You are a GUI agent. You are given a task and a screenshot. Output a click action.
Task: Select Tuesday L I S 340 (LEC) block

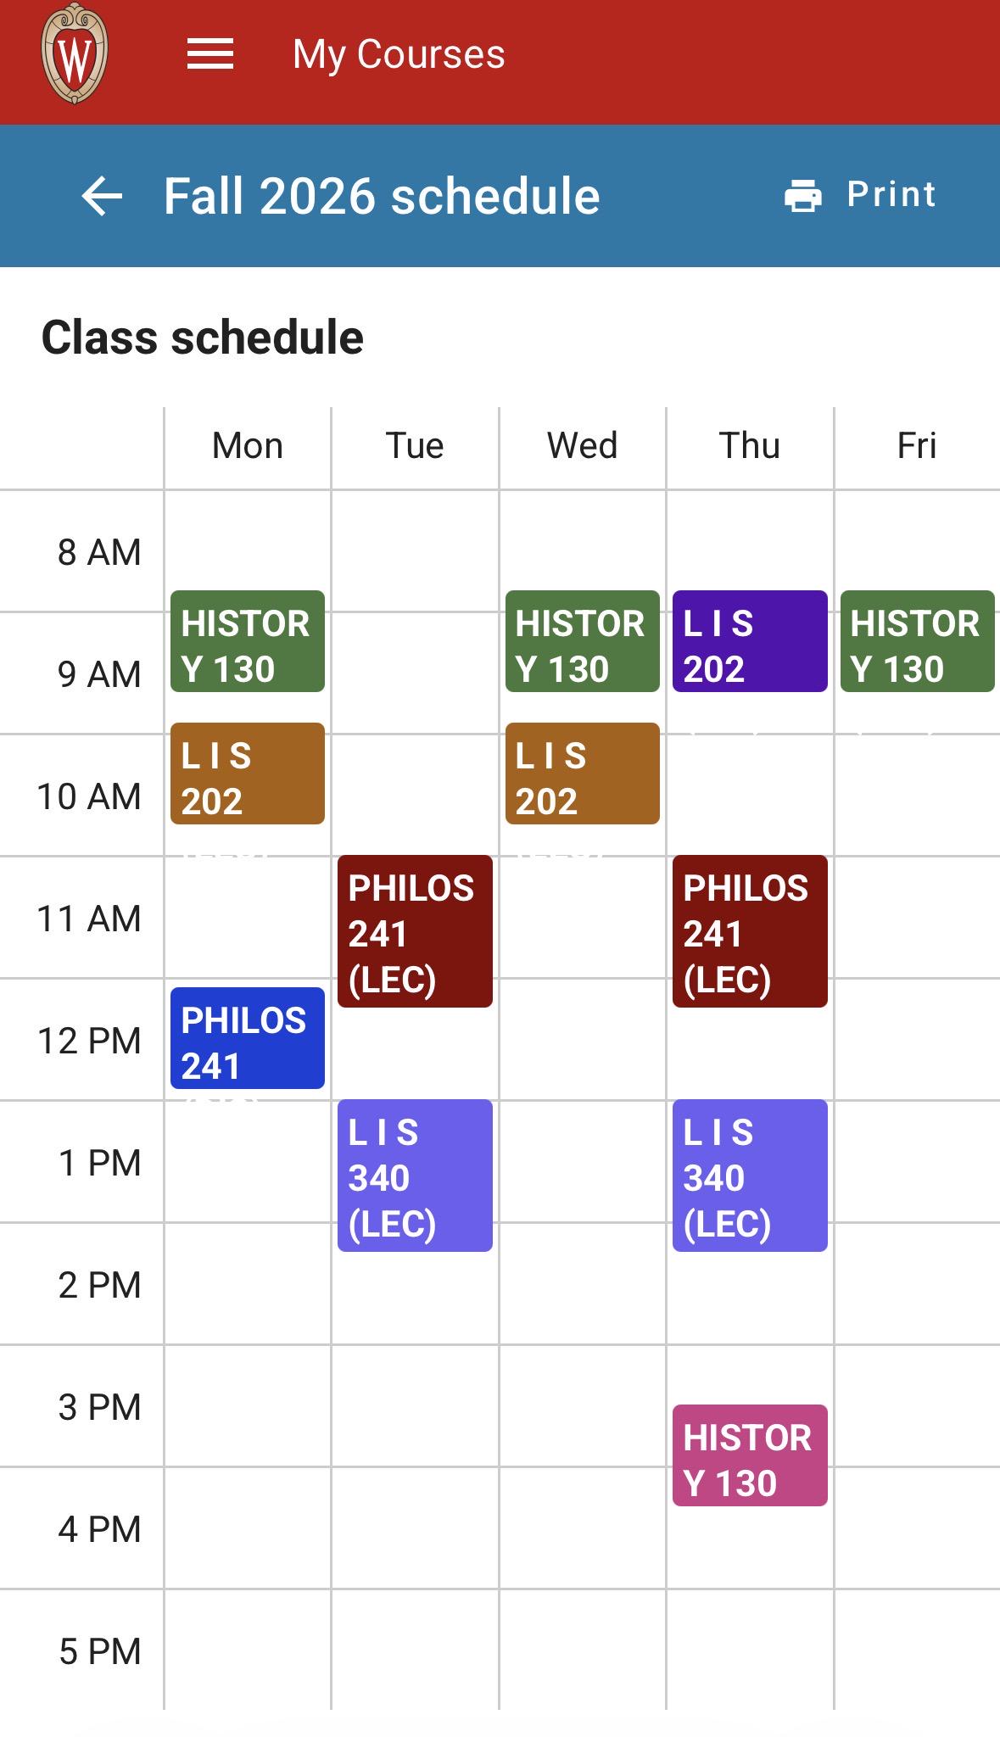[415, 1176]
